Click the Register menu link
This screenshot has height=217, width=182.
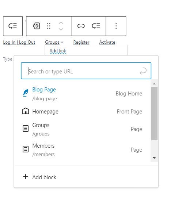pos(81,42)
